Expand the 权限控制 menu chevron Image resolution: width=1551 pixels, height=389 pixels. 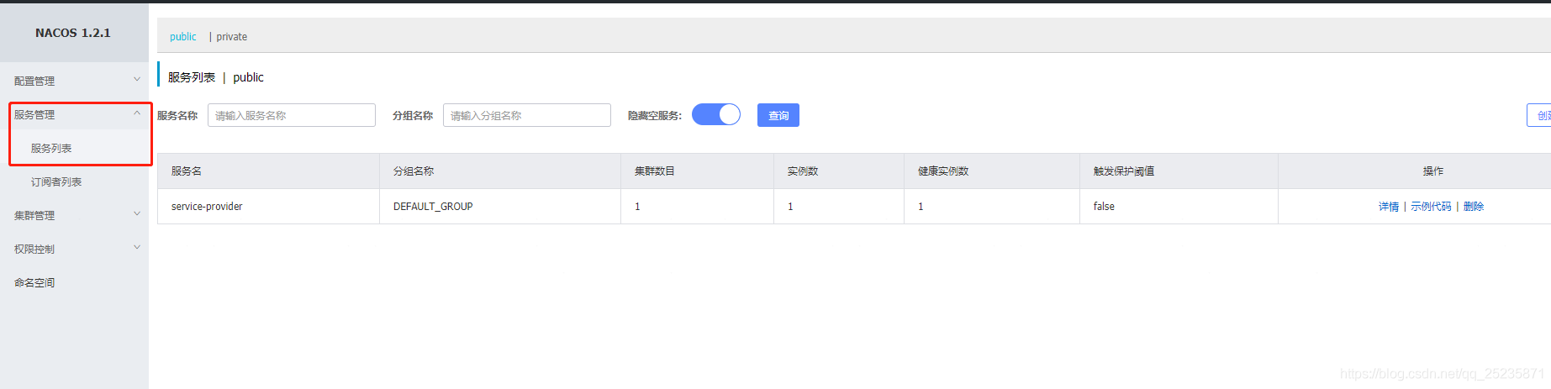(137, 248)
